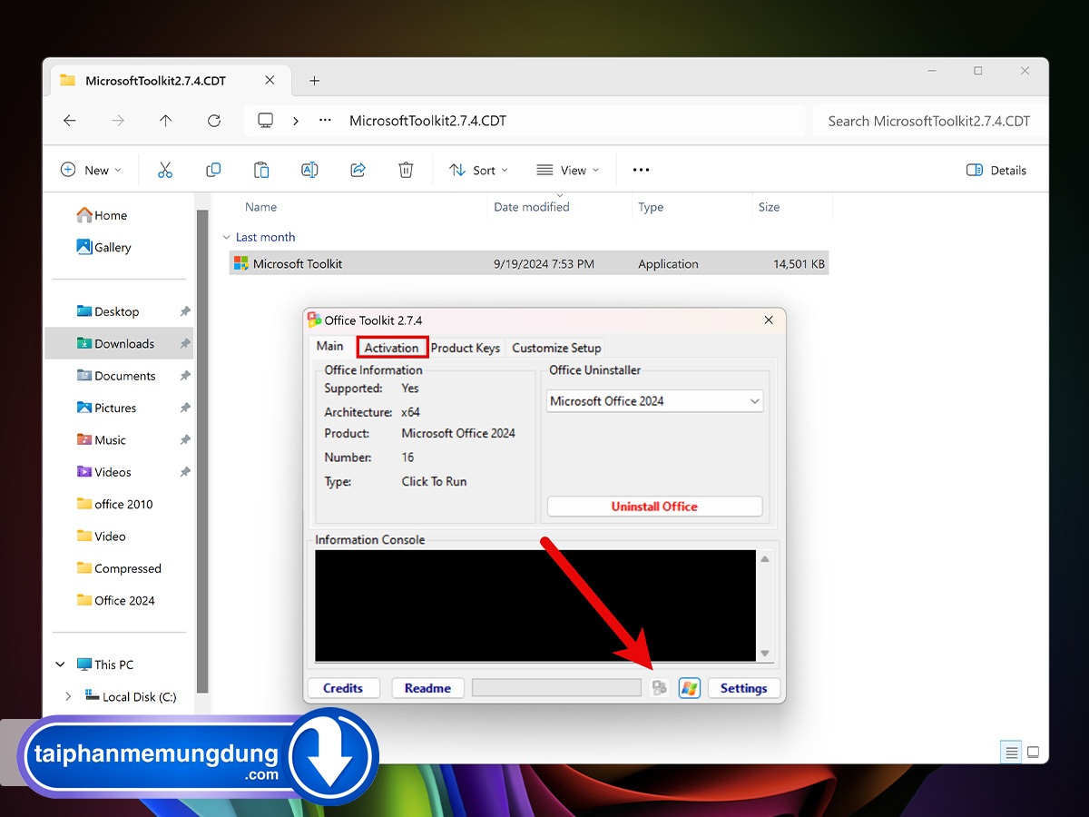Go up one folder level with up arrow
This screenshot has width=1089, height=817.
(x=165, y=121)
